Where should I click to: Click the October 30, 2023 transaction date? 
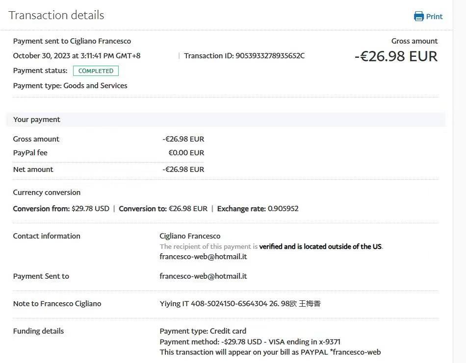coord(77,56)
